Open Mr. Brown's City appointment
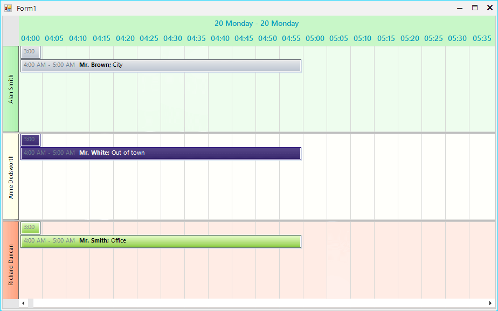498x311 pixels. pyautogui.click(x=161, y=66)
